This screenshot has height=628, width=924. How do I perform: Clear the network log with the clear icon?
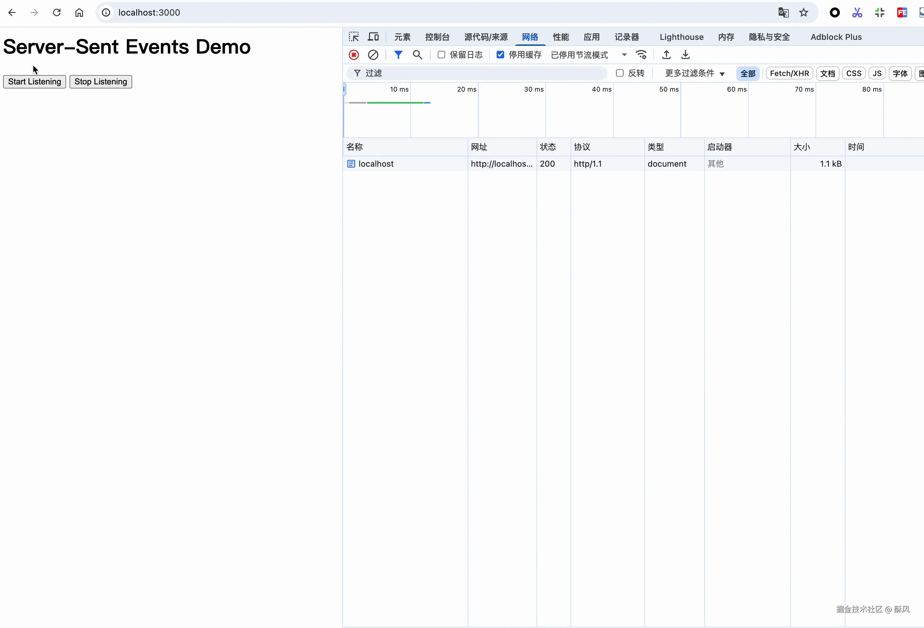tap(373, 55)
